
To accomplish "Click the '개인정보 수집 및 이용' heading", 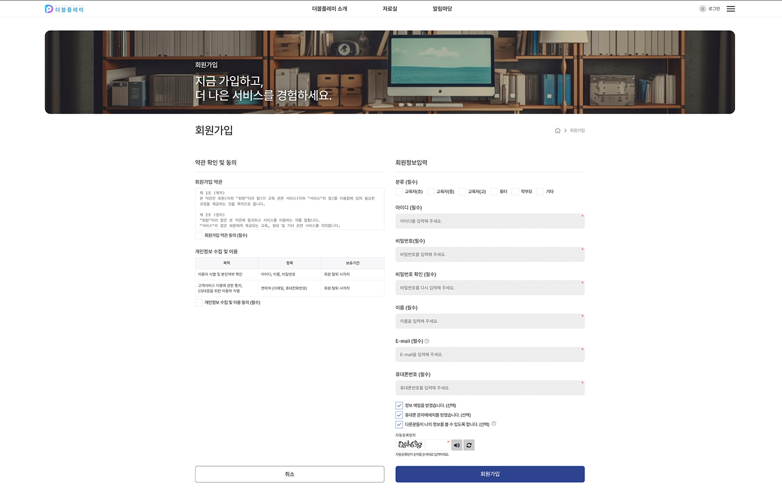I will click(216, 251).
